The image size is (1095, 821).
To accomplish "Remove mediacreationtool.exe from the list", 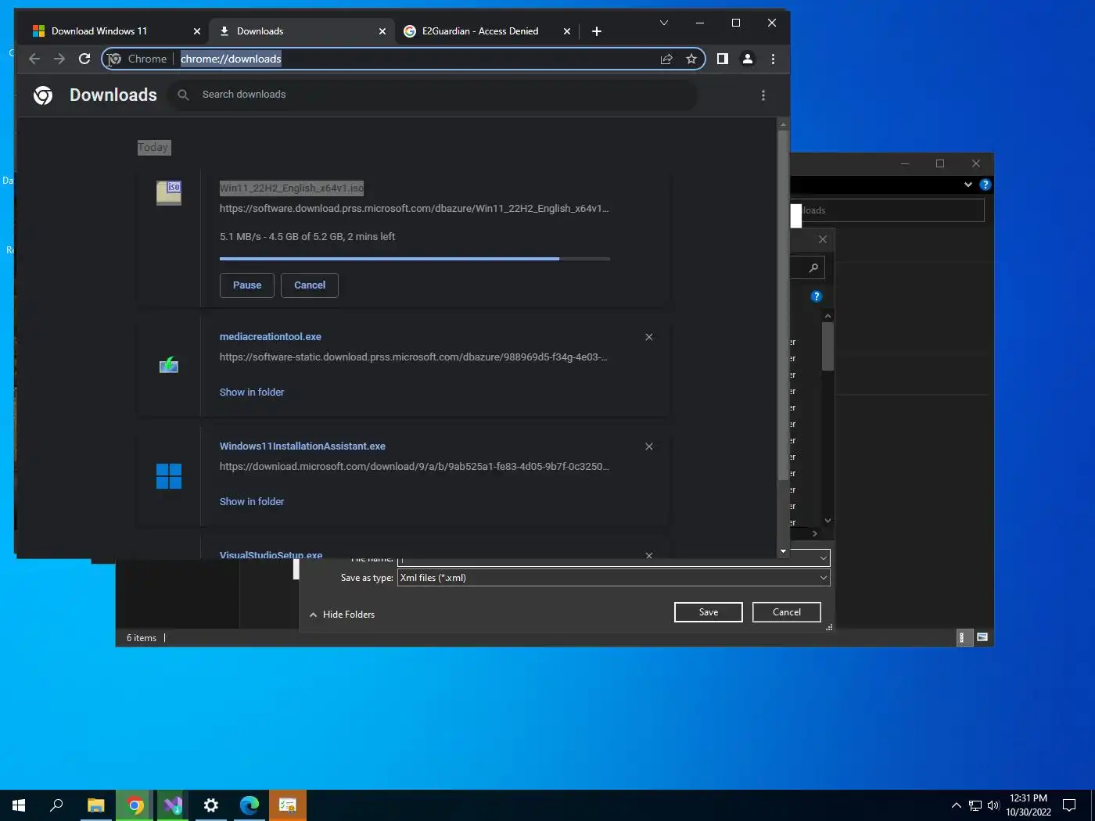I will click(648, 337).
